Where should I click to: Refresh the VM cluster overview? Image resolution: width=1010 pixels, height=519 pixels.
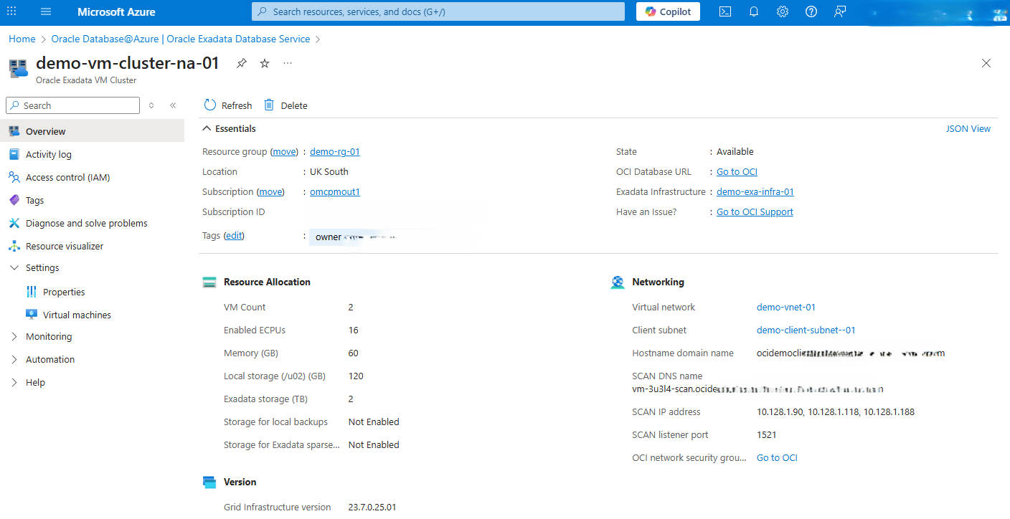point(227,105)
